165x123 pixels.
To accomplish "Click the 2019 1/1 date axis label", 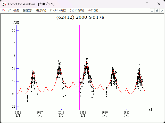I will click(x=83, y=114).
